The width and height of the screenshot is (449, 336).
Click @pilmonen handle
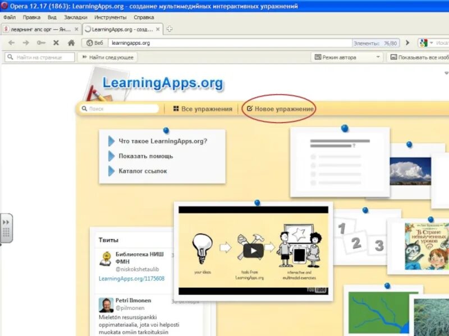pos(130,307)
